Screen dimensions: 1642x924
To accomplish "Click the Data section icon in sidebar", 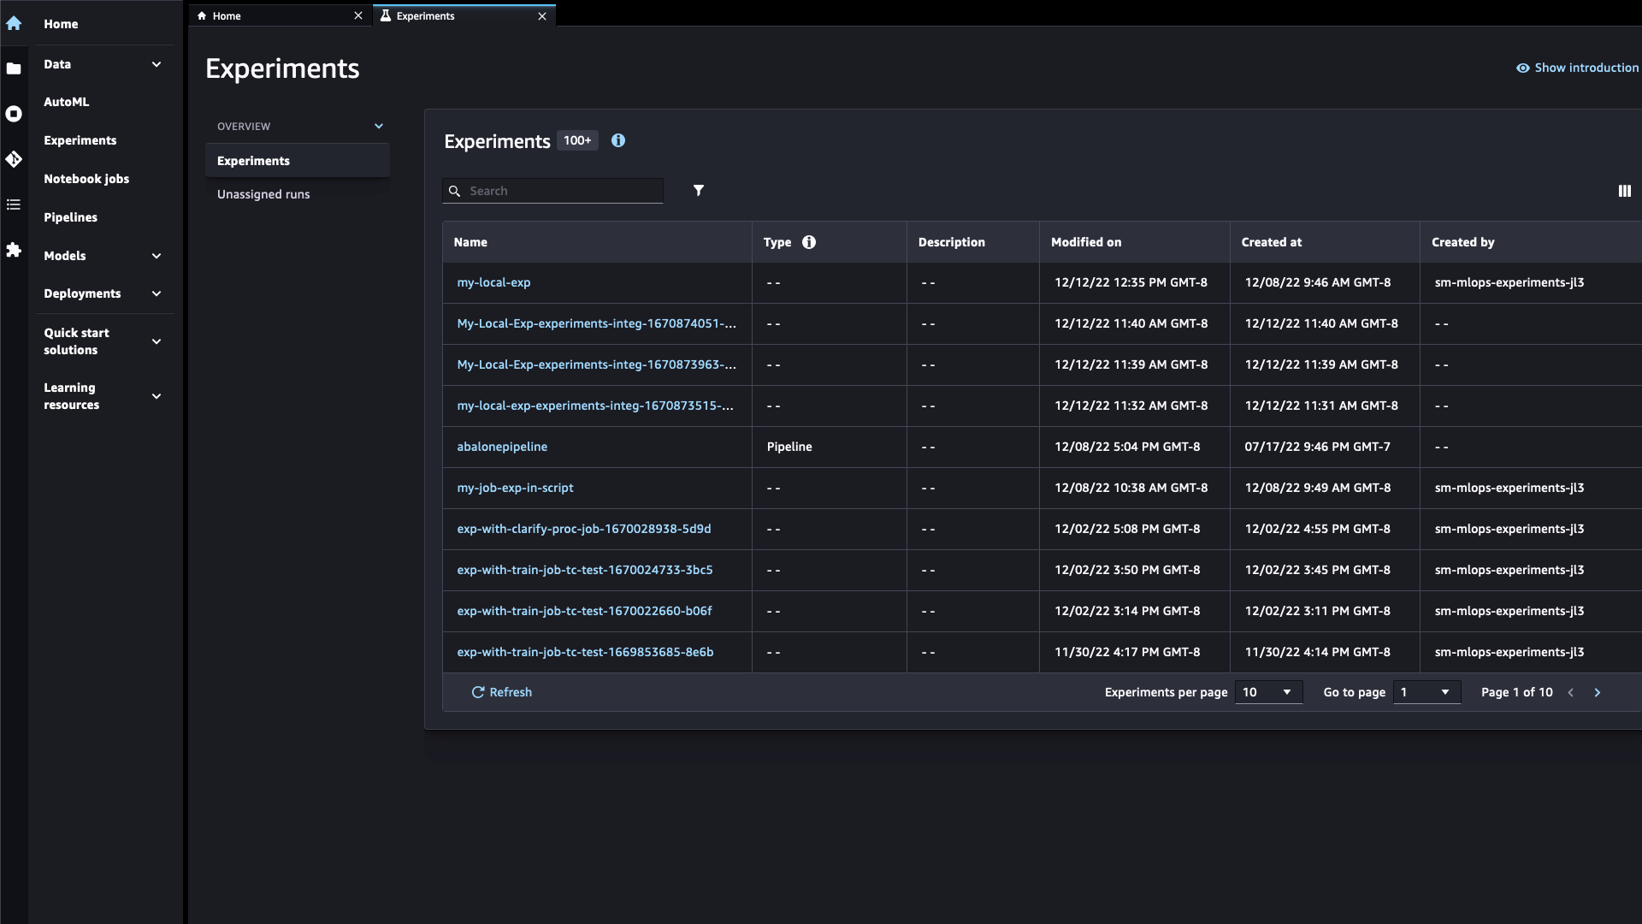I will tap(14, 64).
